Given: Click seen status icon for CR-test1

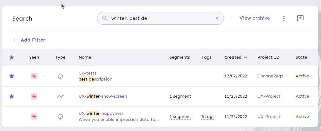Looking at the screenshot, I should (x=34, y=76).
